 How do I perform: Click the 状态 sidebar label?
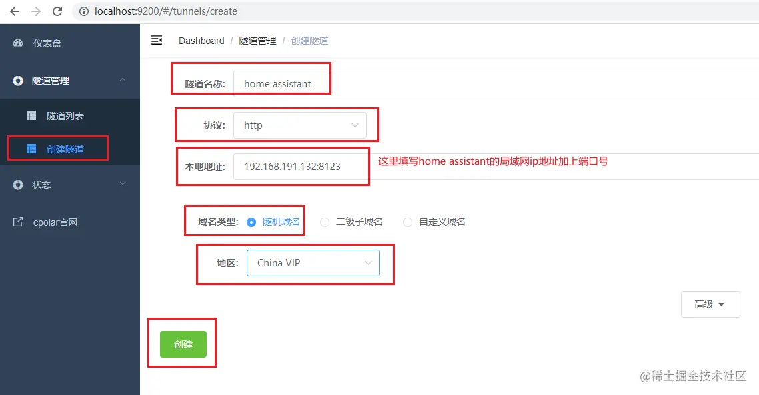[x=41, y=185]
